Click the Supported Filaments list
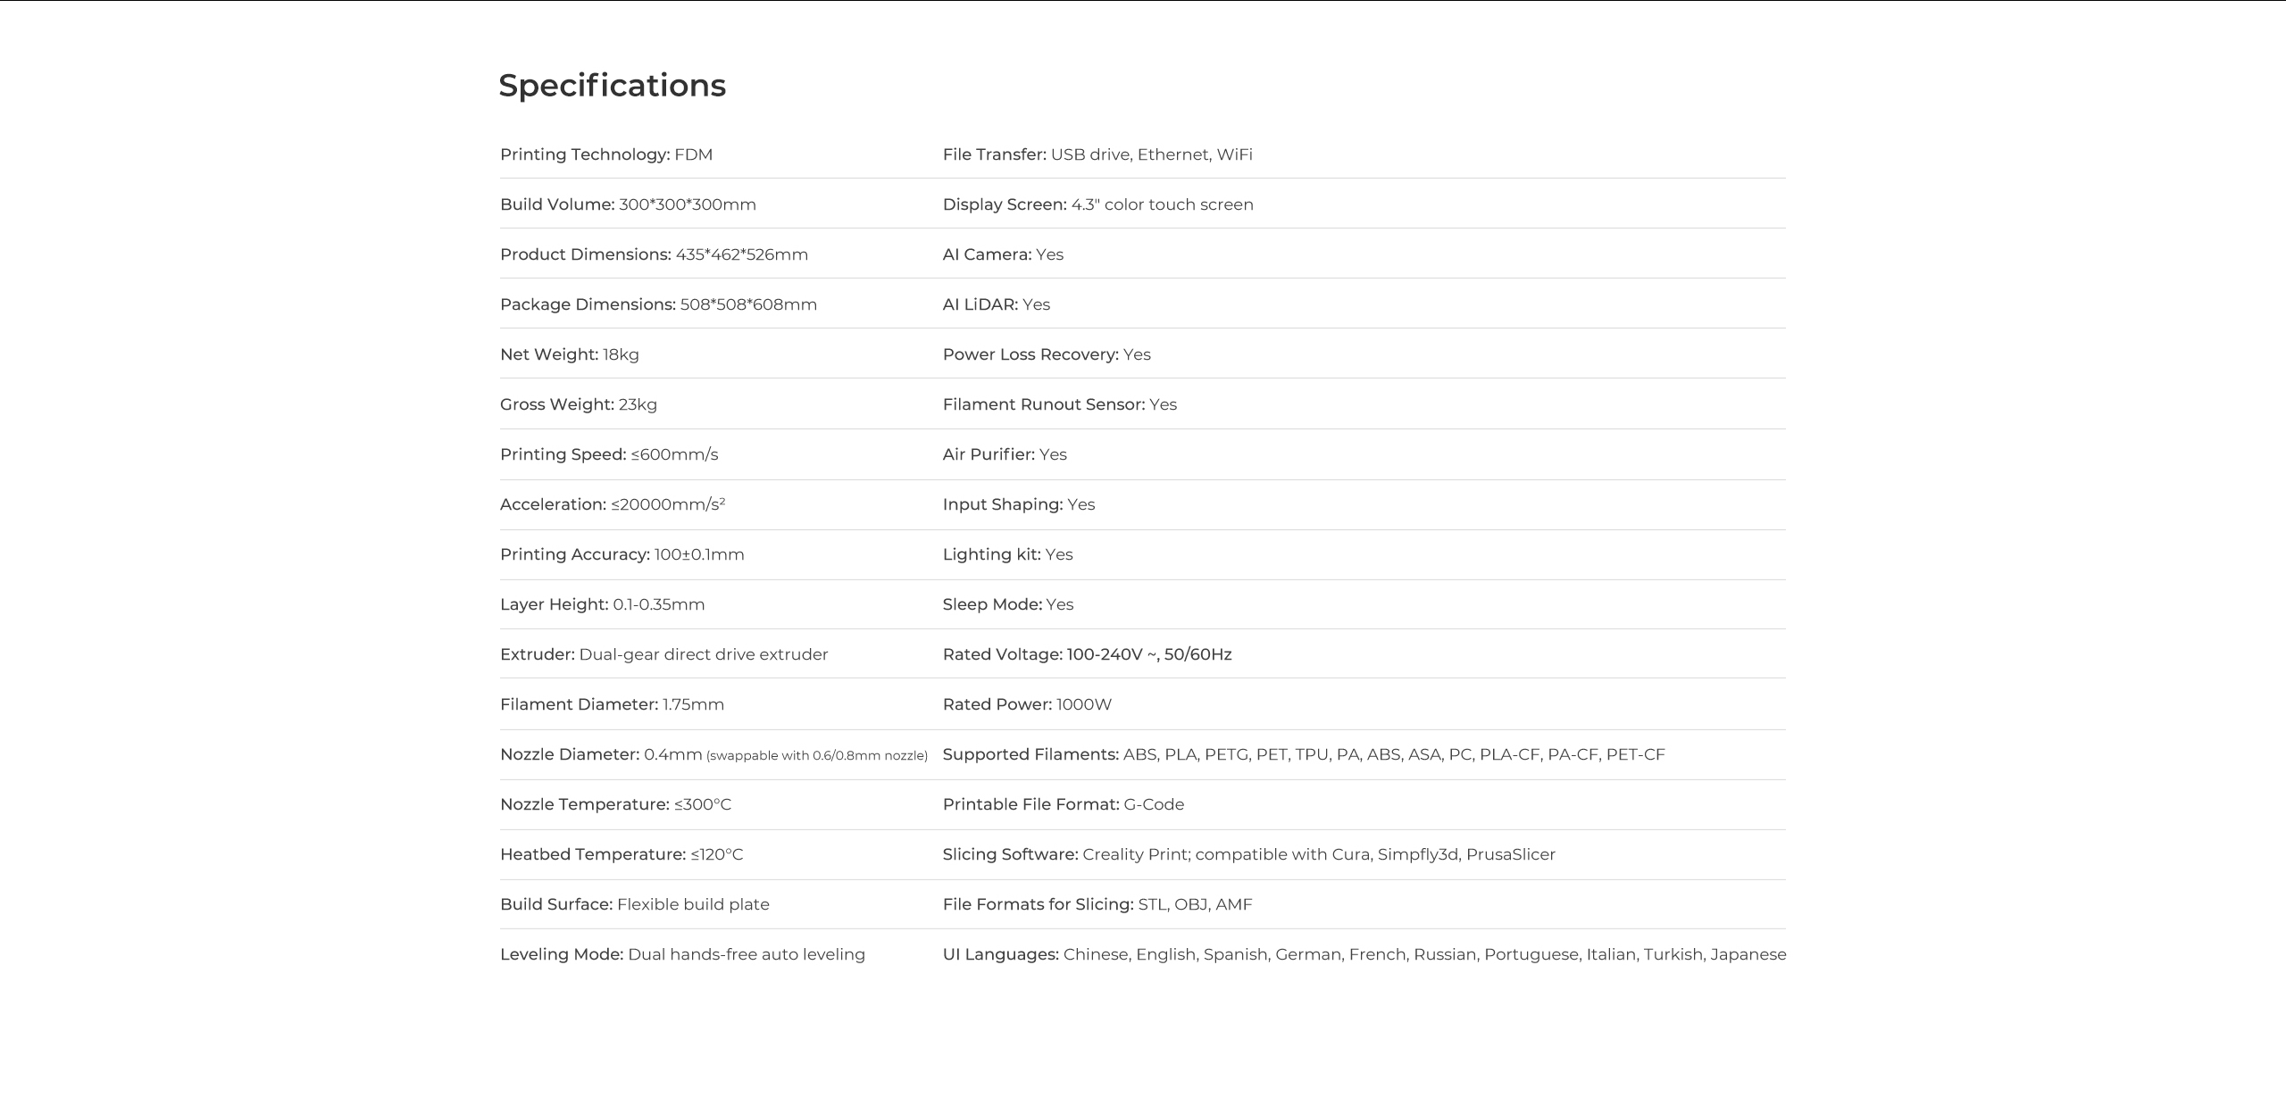 [1304, 754]
